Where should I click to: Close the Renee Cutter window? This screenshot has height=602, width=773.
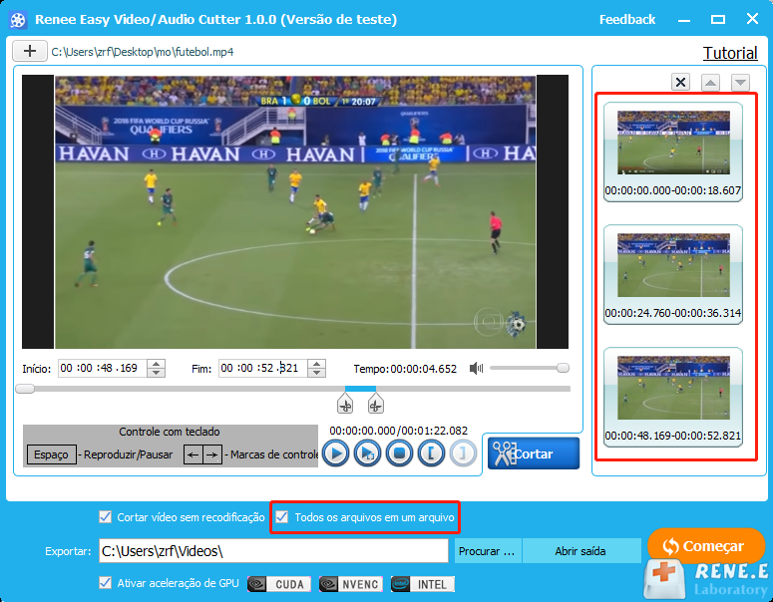[752, 19]
